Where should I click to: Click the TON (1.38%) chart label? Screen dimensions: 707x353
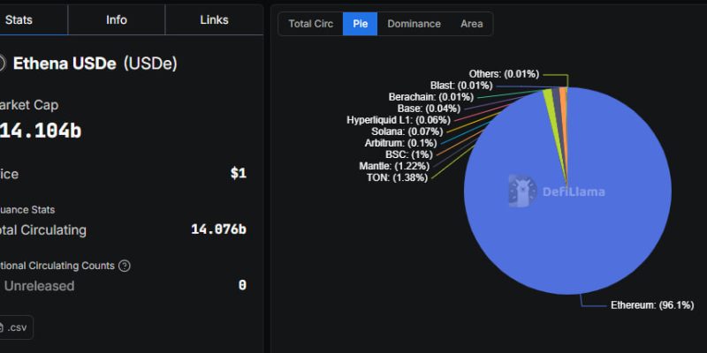tap(397, 177)
